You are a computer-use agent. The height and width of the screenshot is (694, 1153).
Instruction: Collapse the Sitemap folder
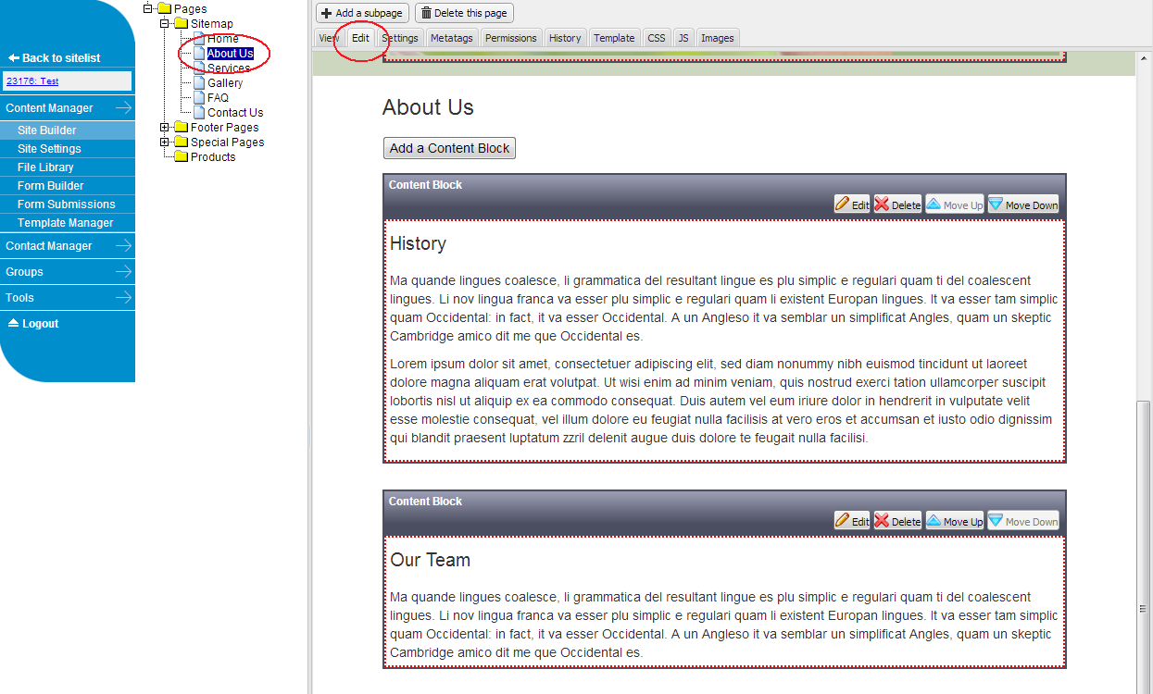coord(165,23)
